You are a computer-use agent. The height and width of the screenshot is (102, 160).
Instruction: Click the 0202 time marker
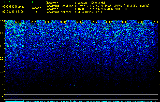[x=33, y=22]
